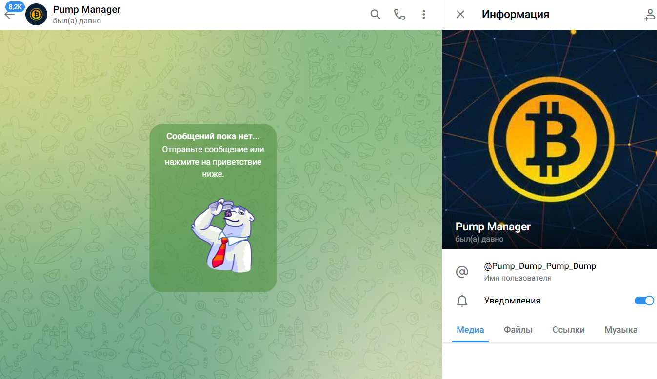
Task: Toggle the Уведомления notifications switch
Action: click(x=644, y=301)
